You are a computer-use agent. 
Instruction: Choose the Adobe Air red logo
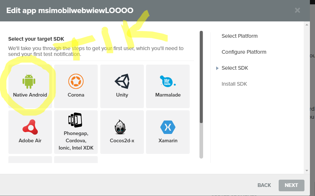tap(30, 127)
